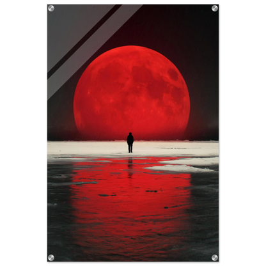266x266 pixels.
Task: Click the dark crater on the red moon
Action: 173,74
